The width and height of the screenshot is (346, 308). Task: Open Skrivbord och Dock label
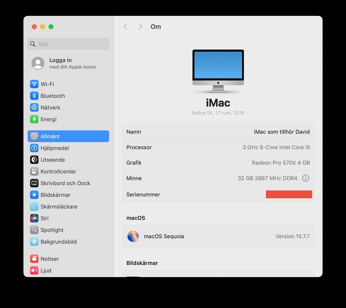coord(65,183)
